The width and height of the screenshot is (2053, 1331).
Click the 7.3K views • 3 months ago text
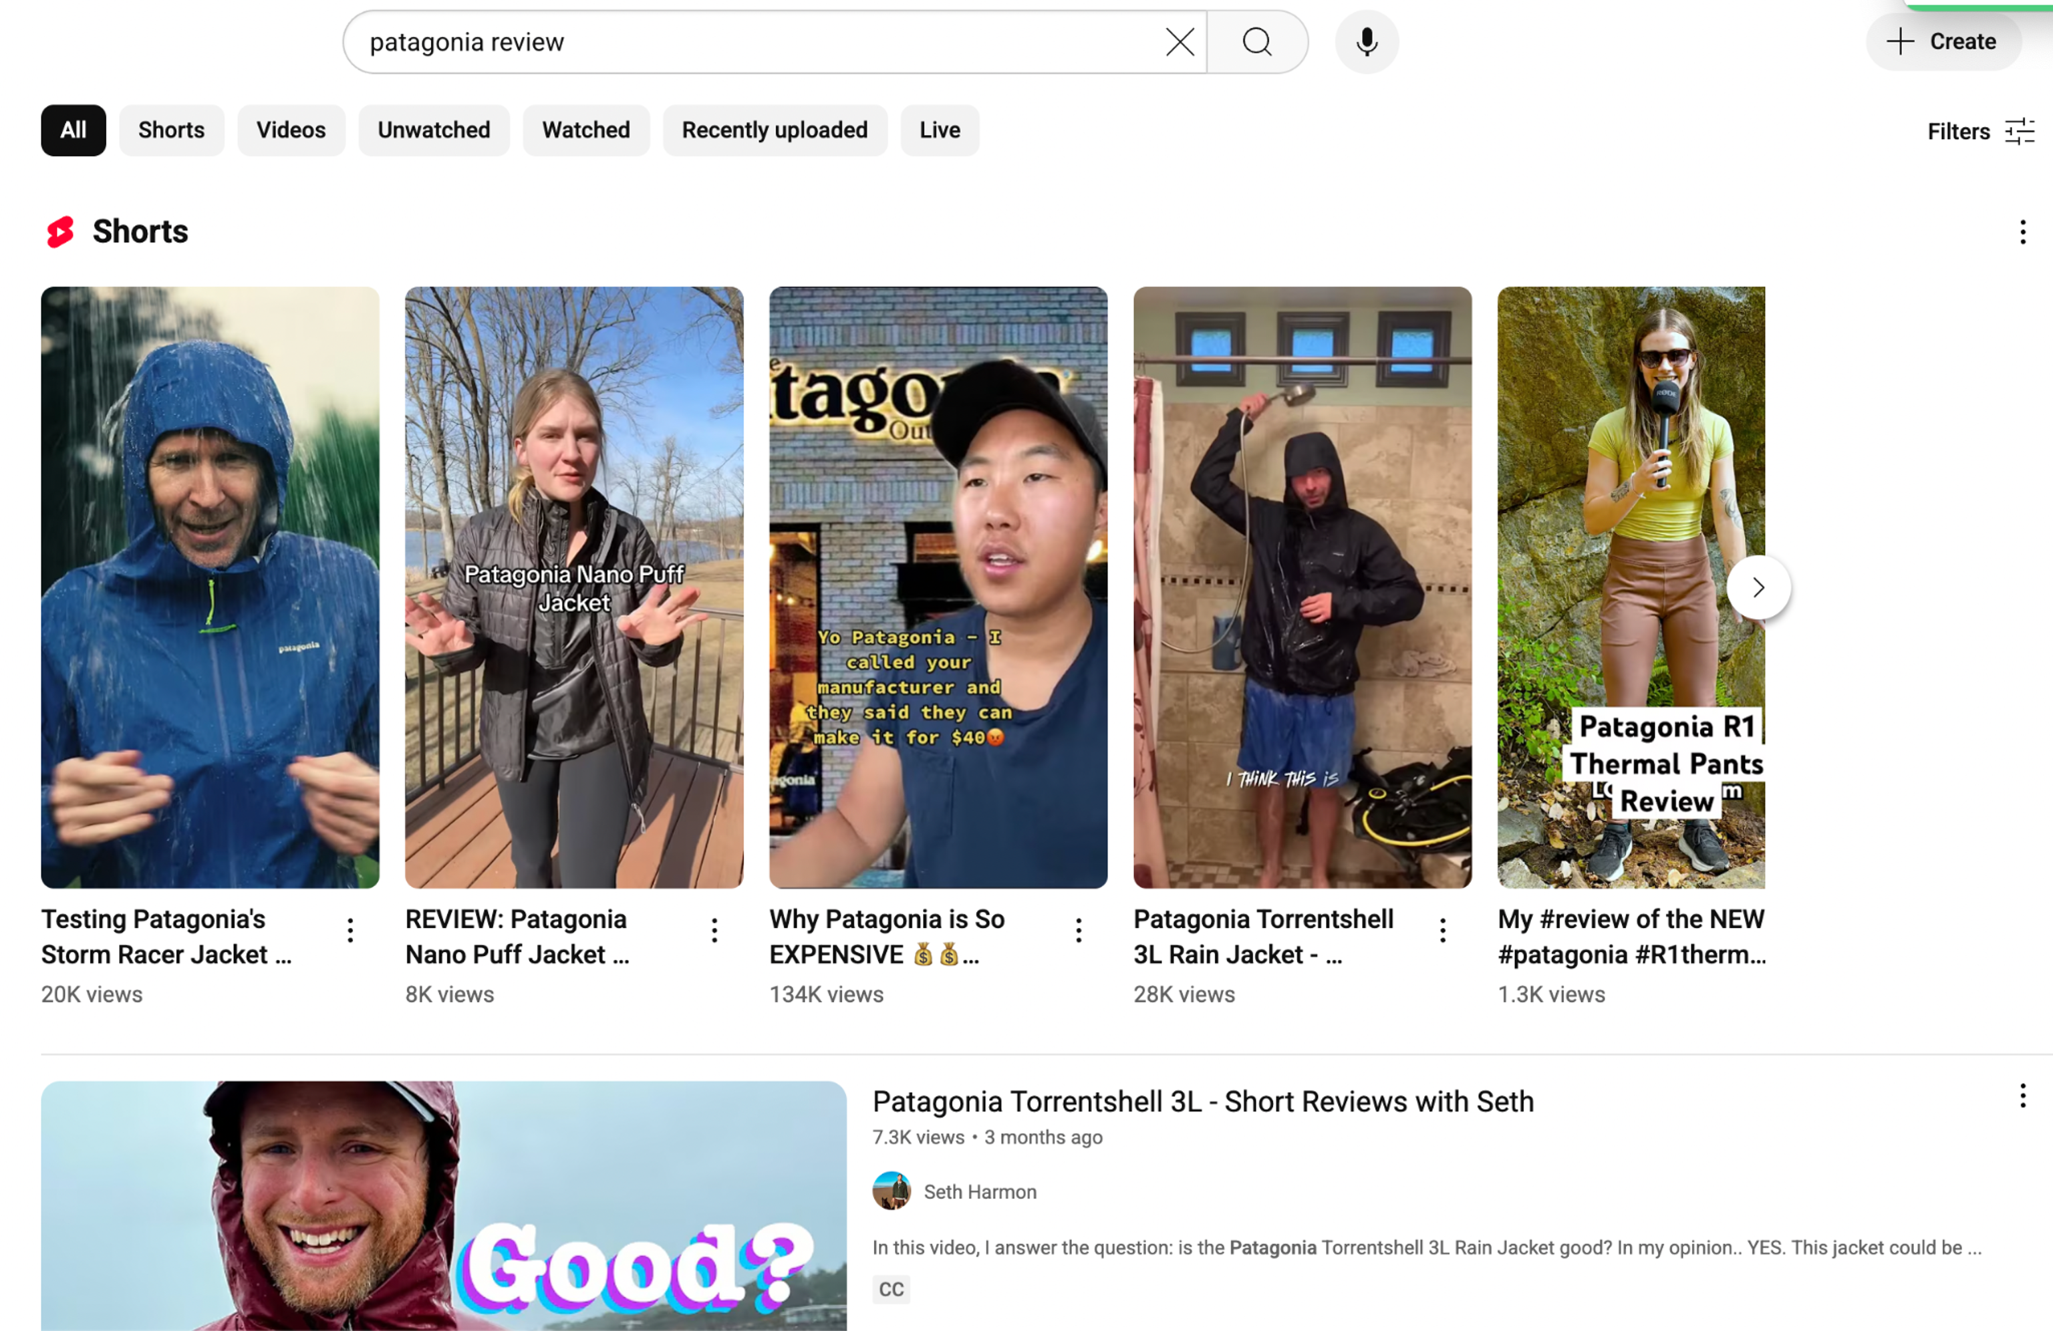tap(988, 1137)
